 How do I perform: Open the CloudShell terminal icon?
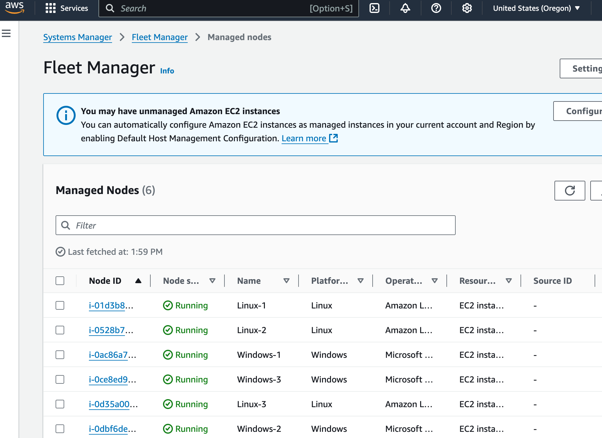374,8
